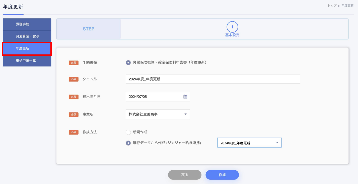This screenshot has width=358, height=184.
Task: Click the 2024/07/05 date text
Action: coord(138,97)
